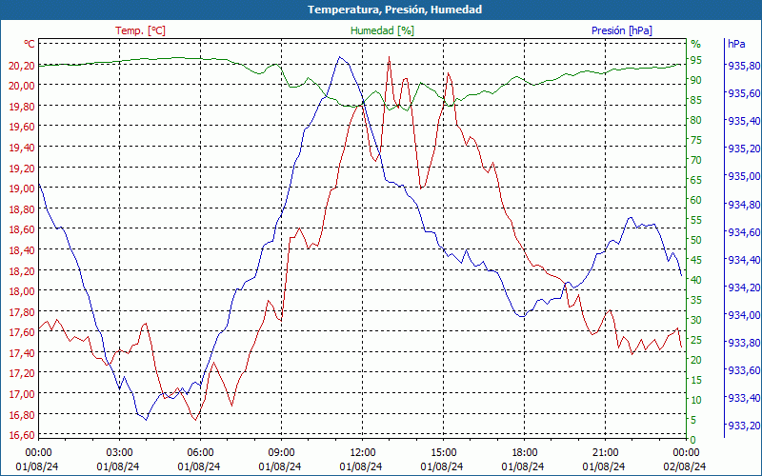762x476 pixels.
Task: Click the '19,20' temperature axis value
Action: 22,169
